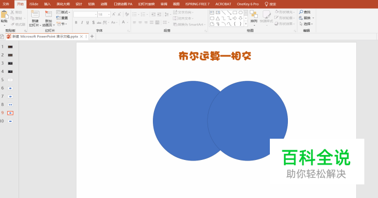Click the search lightbulb (搜索) icon

tap(267, 4)
